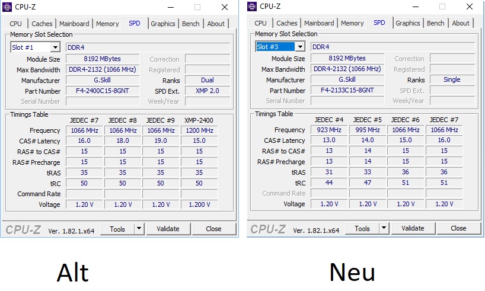Open About tab in left window
Image resolution: width=485 pixels, height=291 pixels.
(216, 24)
